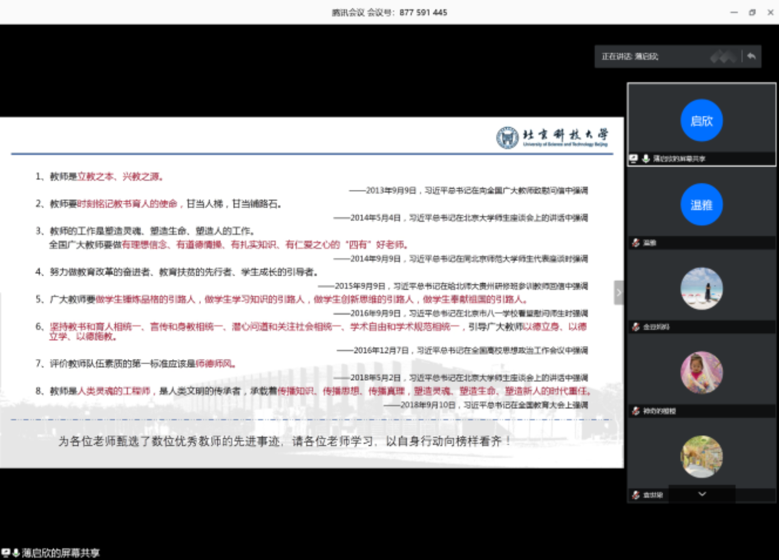Image resolution: width=779 pixels, height=560 pixels.
Task: Hide the video sidebar using the left edge arrow
Action: (619, 292)
